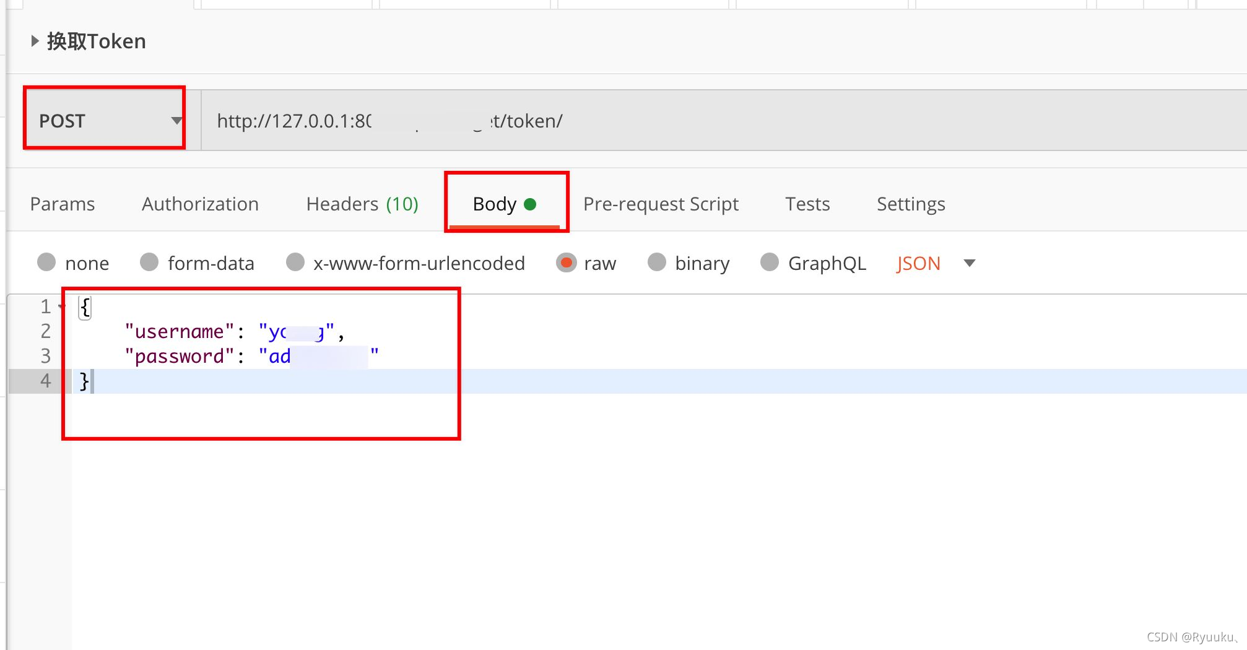This screenshot has height=650, width=1247.
Task: Open the JSON format dropdown
Action: 936,263
